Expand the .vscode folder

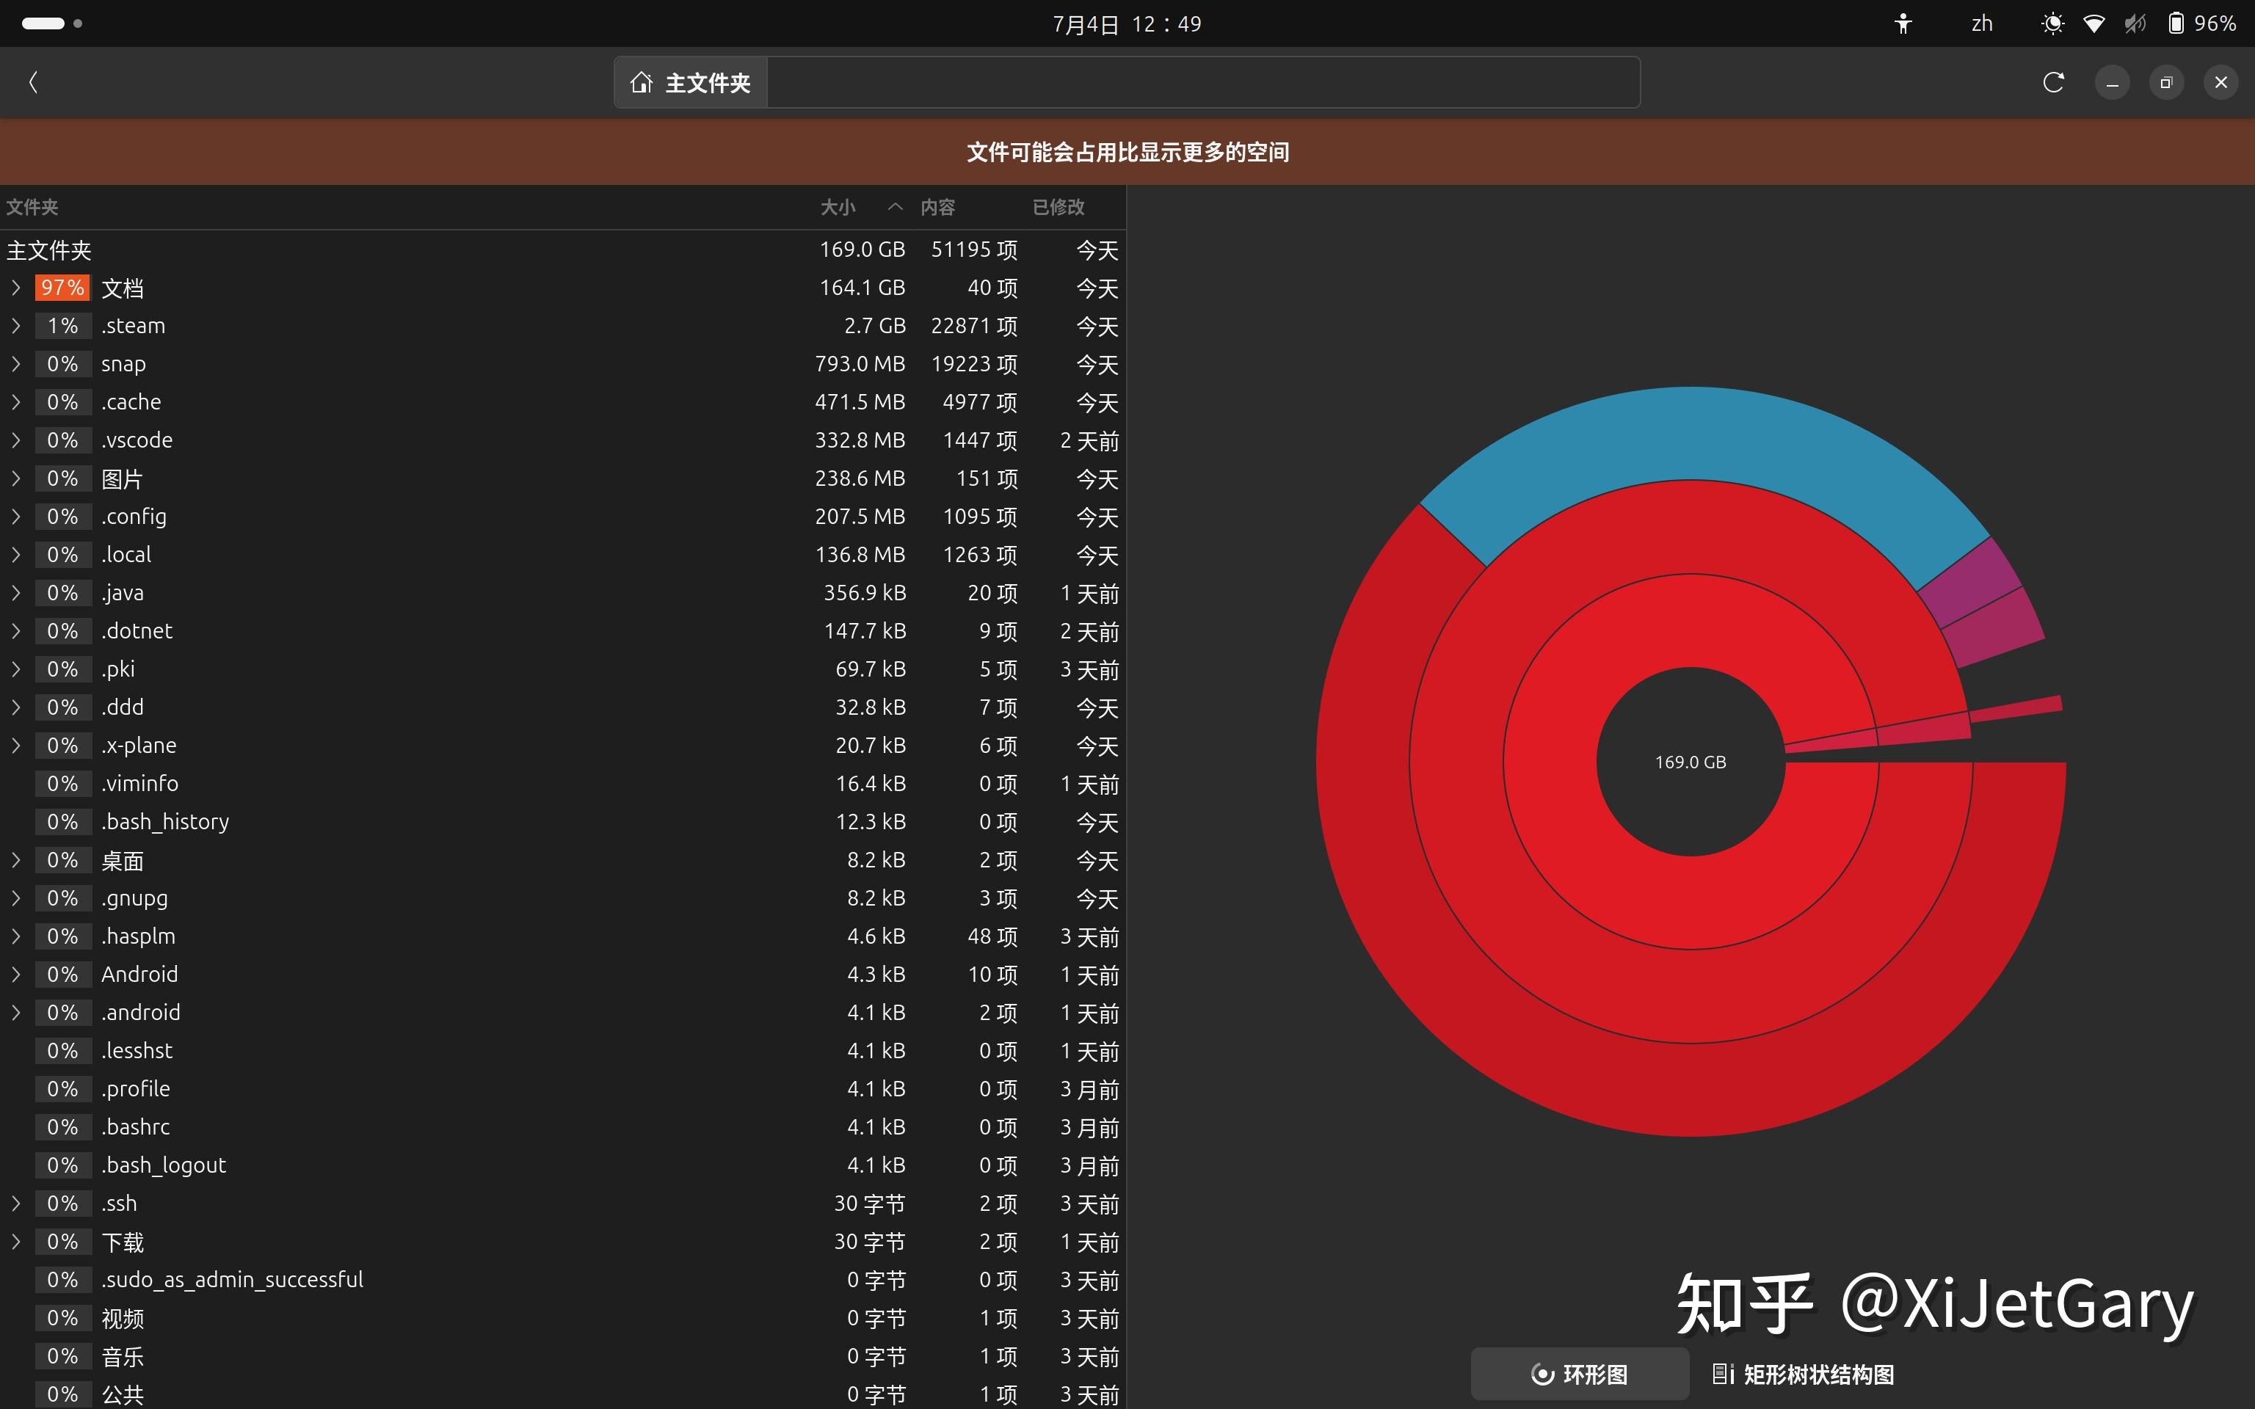[x=16, y=440]
